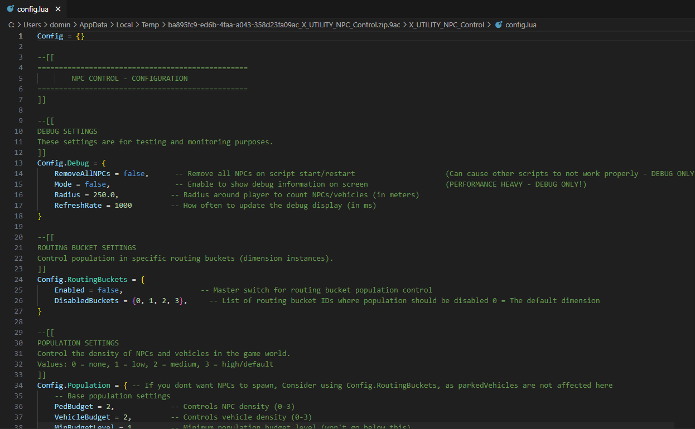Open the ba895fc9 zip folder breadcrumb segment
The height and width of the screenshot is (429, 695).
tap(284, 25)
